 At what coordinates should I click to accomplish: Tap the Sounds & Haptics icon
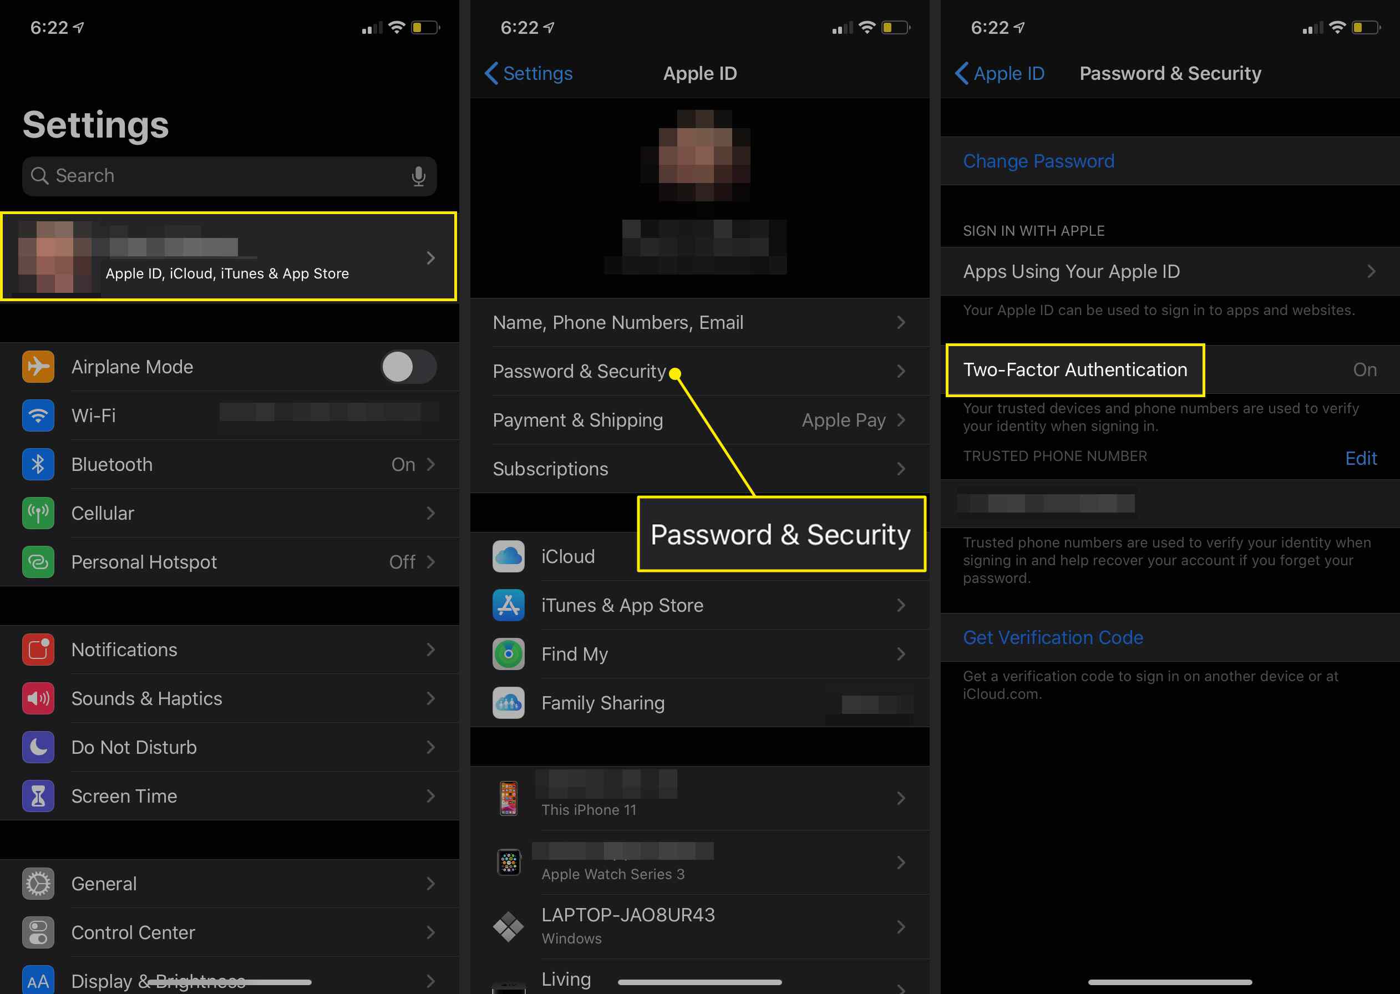38,698
